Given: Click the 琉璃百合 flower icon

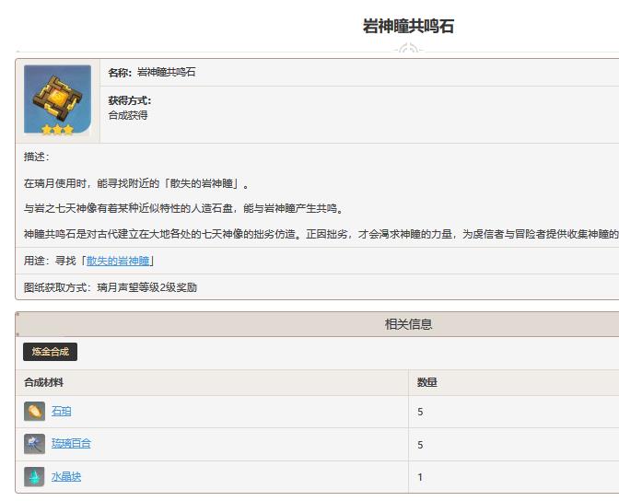Looking at the screenshot, I should (x=34, y=444).
